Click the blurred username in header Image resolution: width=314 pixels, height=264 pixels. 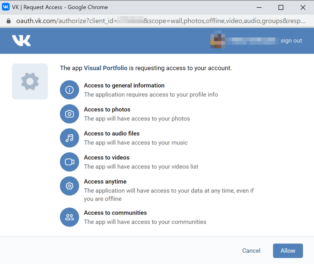click(x=252, y=41)
